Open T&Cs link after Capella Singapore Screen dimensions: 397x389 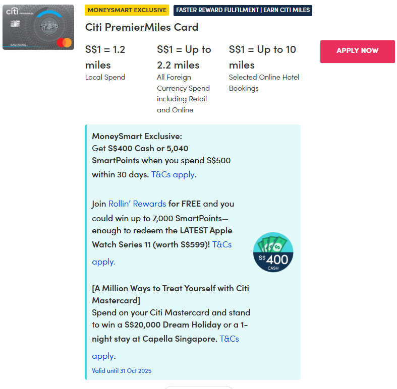point(229,339)
